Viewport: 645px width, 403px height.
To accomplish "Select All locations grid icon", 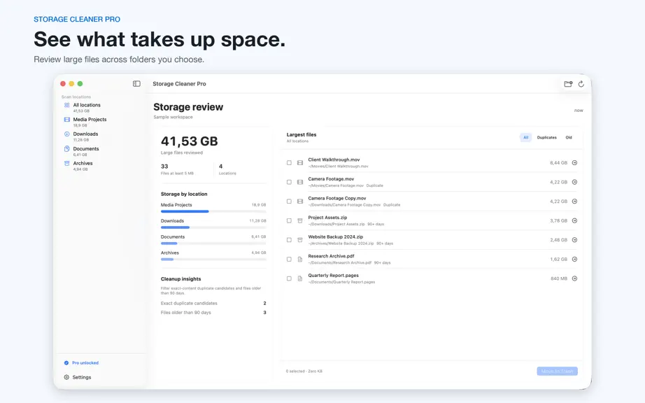I will [x=66, y=105].
